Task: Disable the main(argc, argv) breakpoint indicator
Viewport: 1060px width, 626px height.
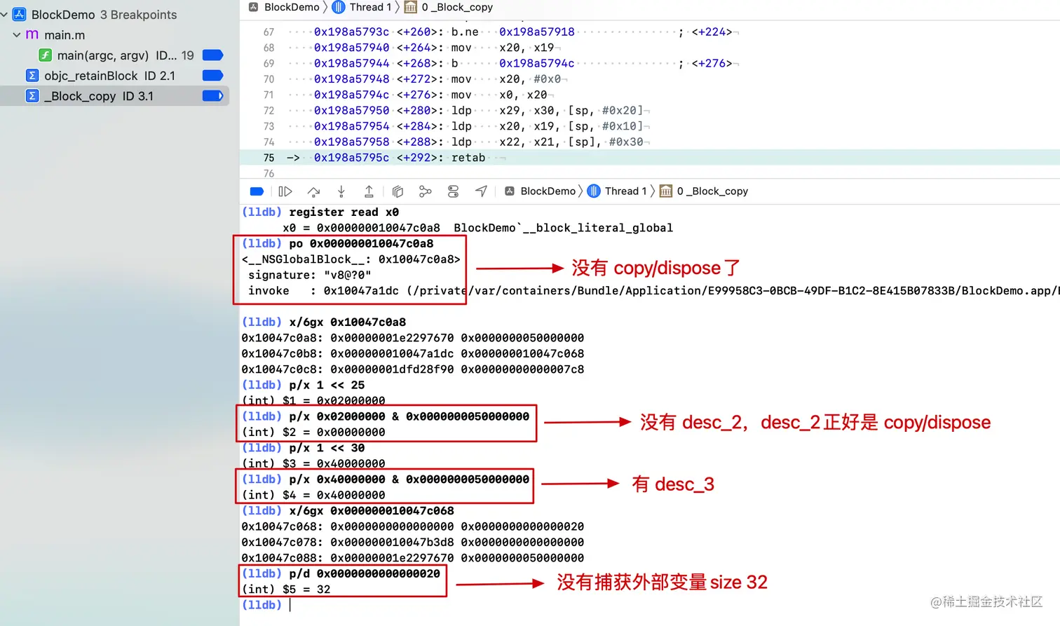Action: [212, 55]
